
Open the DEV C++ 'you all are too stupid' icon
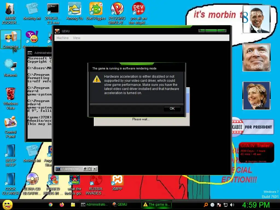(138, 13)
